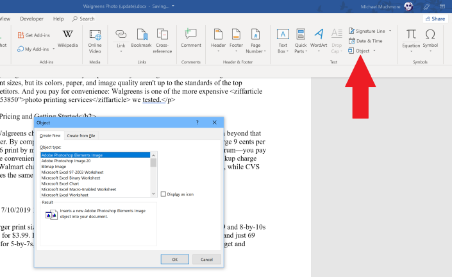Image resolution: width=452 pixels, height=277 pixels.
Task: Click OK in Object dialog
Action: pos(174,260)
